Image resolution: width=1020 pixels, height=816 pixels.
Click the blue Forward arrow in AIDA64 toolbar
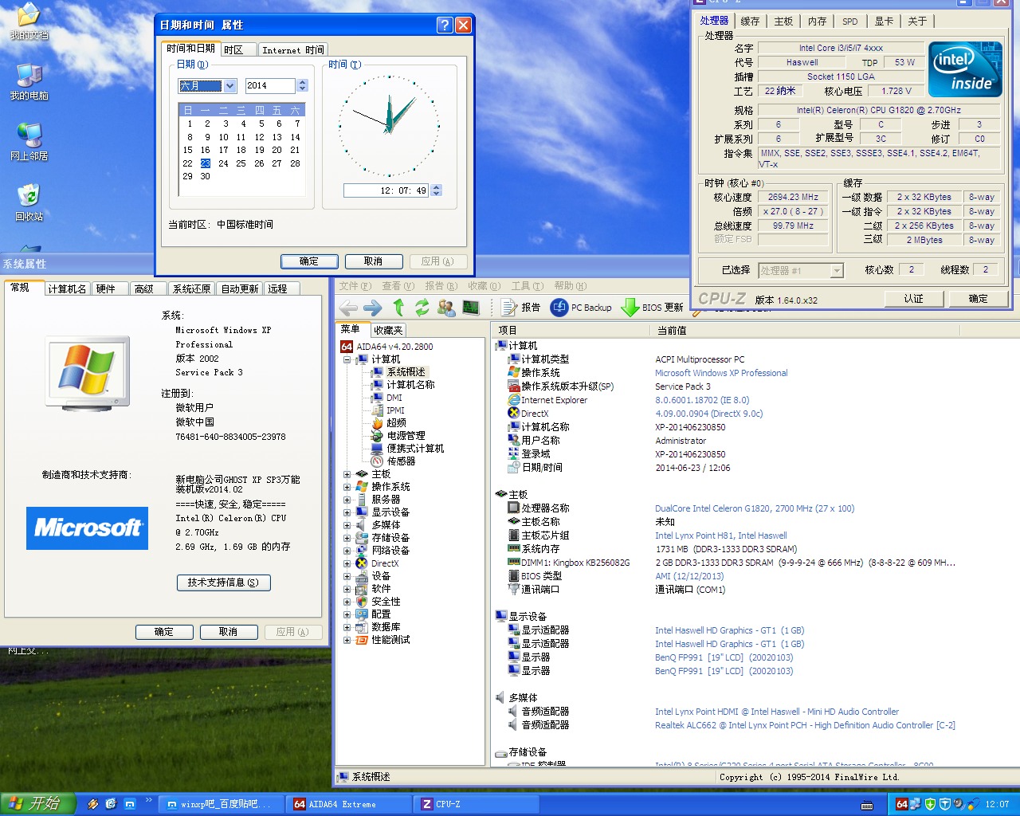point(373,308)
